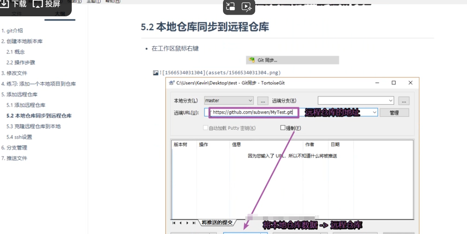Image resolution: width=467 pixels, height=234 pixels.
Task: Click the 操作 column header
Action: 203,144
